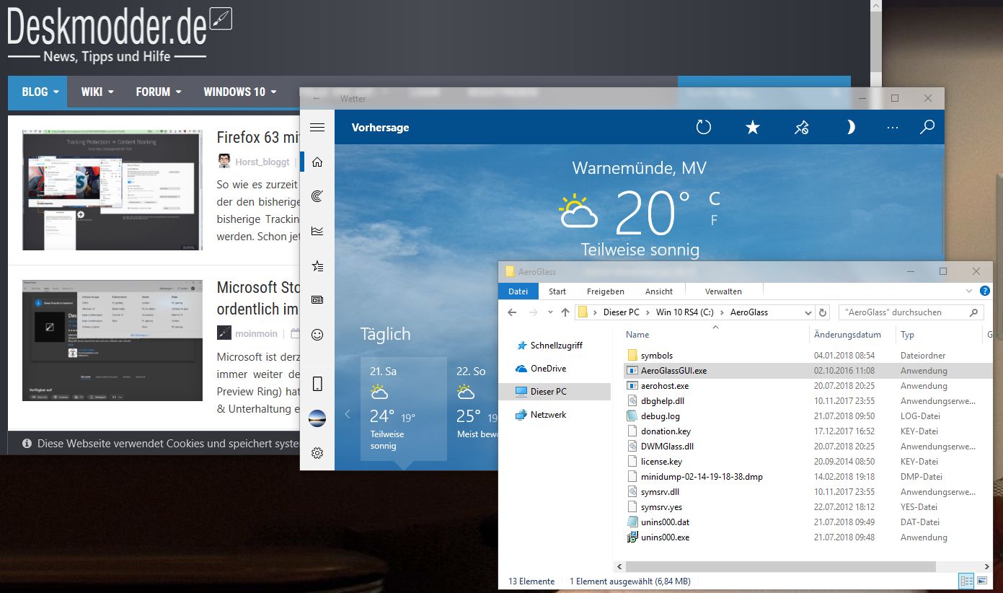Select the symbols folder
1003x593 pixels.
pyautogui.click(x=656, y=356)
